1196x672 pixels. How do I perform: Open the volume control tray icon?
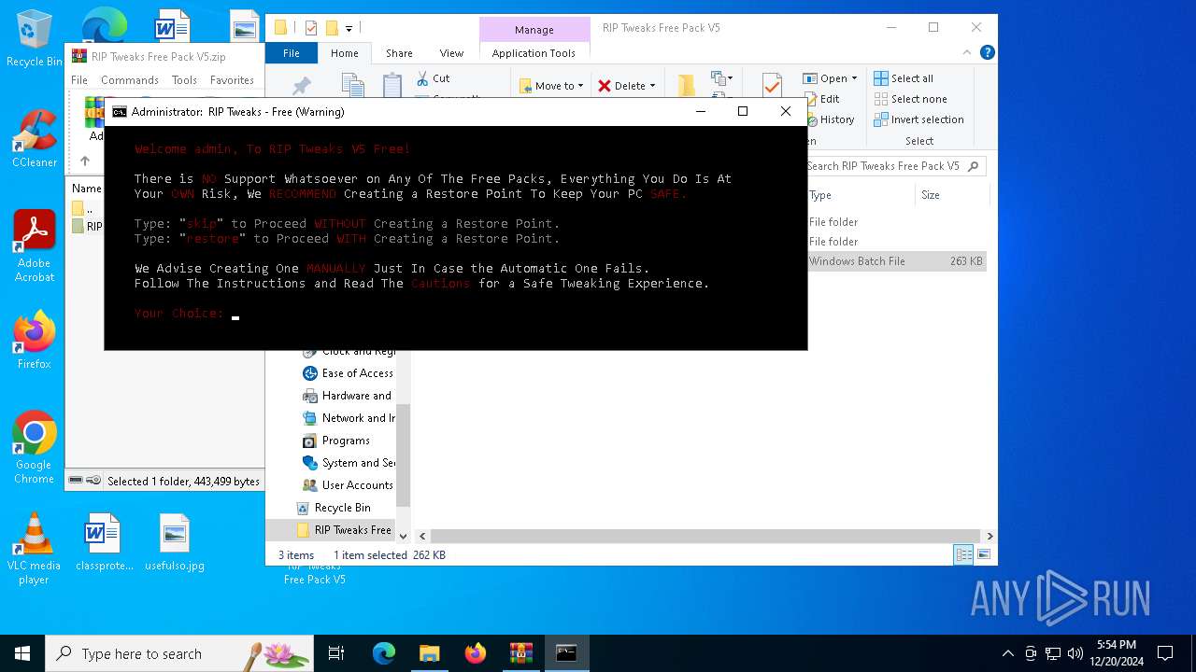(x=1075, y=653)
